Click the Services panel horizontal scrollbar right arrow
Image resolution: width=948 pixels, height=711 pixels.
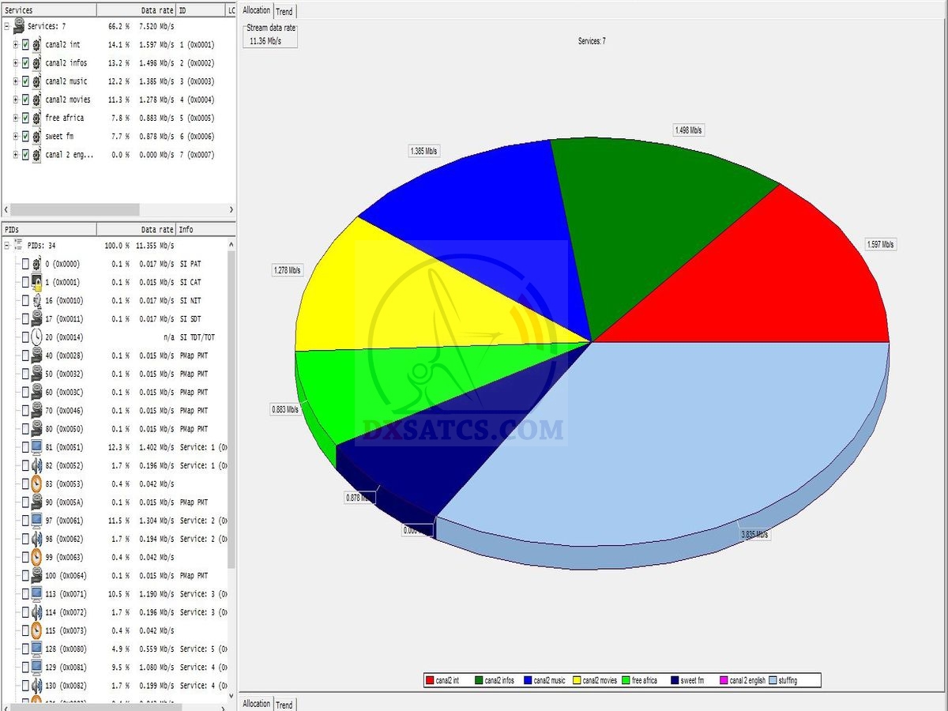click(x=231, y=210)
